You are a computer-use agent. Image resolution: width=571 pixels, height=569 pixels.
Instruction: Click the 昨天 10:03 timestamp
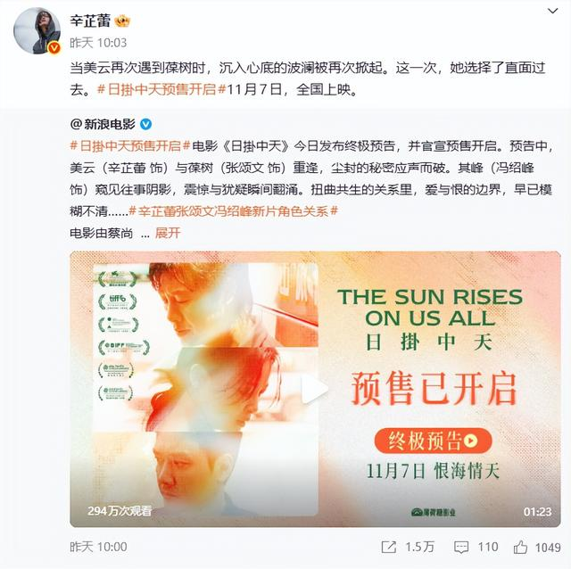[x=98, y=43]
